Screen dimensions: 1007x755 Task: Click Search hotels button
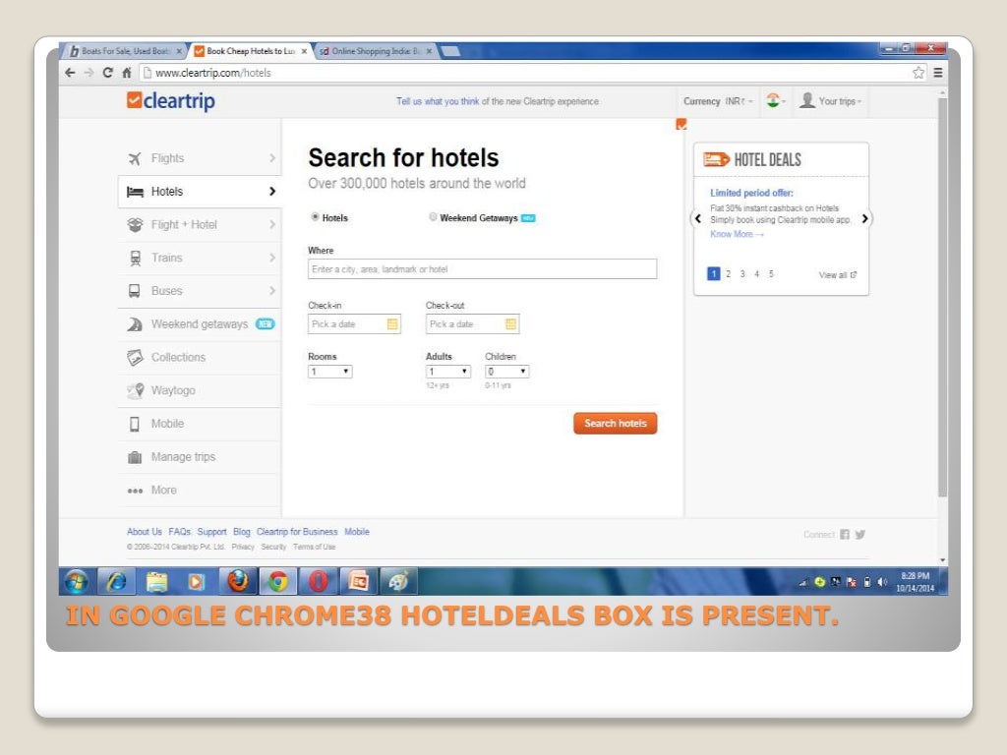[616, 423]
